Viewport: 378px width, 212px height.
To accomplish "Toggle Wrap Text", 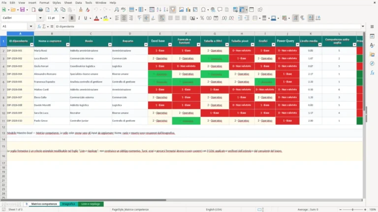I will click(x=162, y=18).
